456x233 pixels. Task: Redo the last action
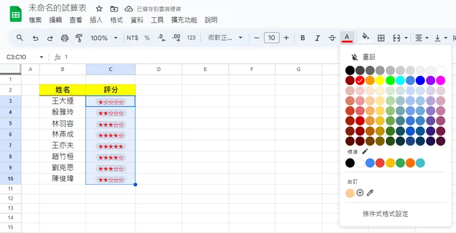point(50,38)
